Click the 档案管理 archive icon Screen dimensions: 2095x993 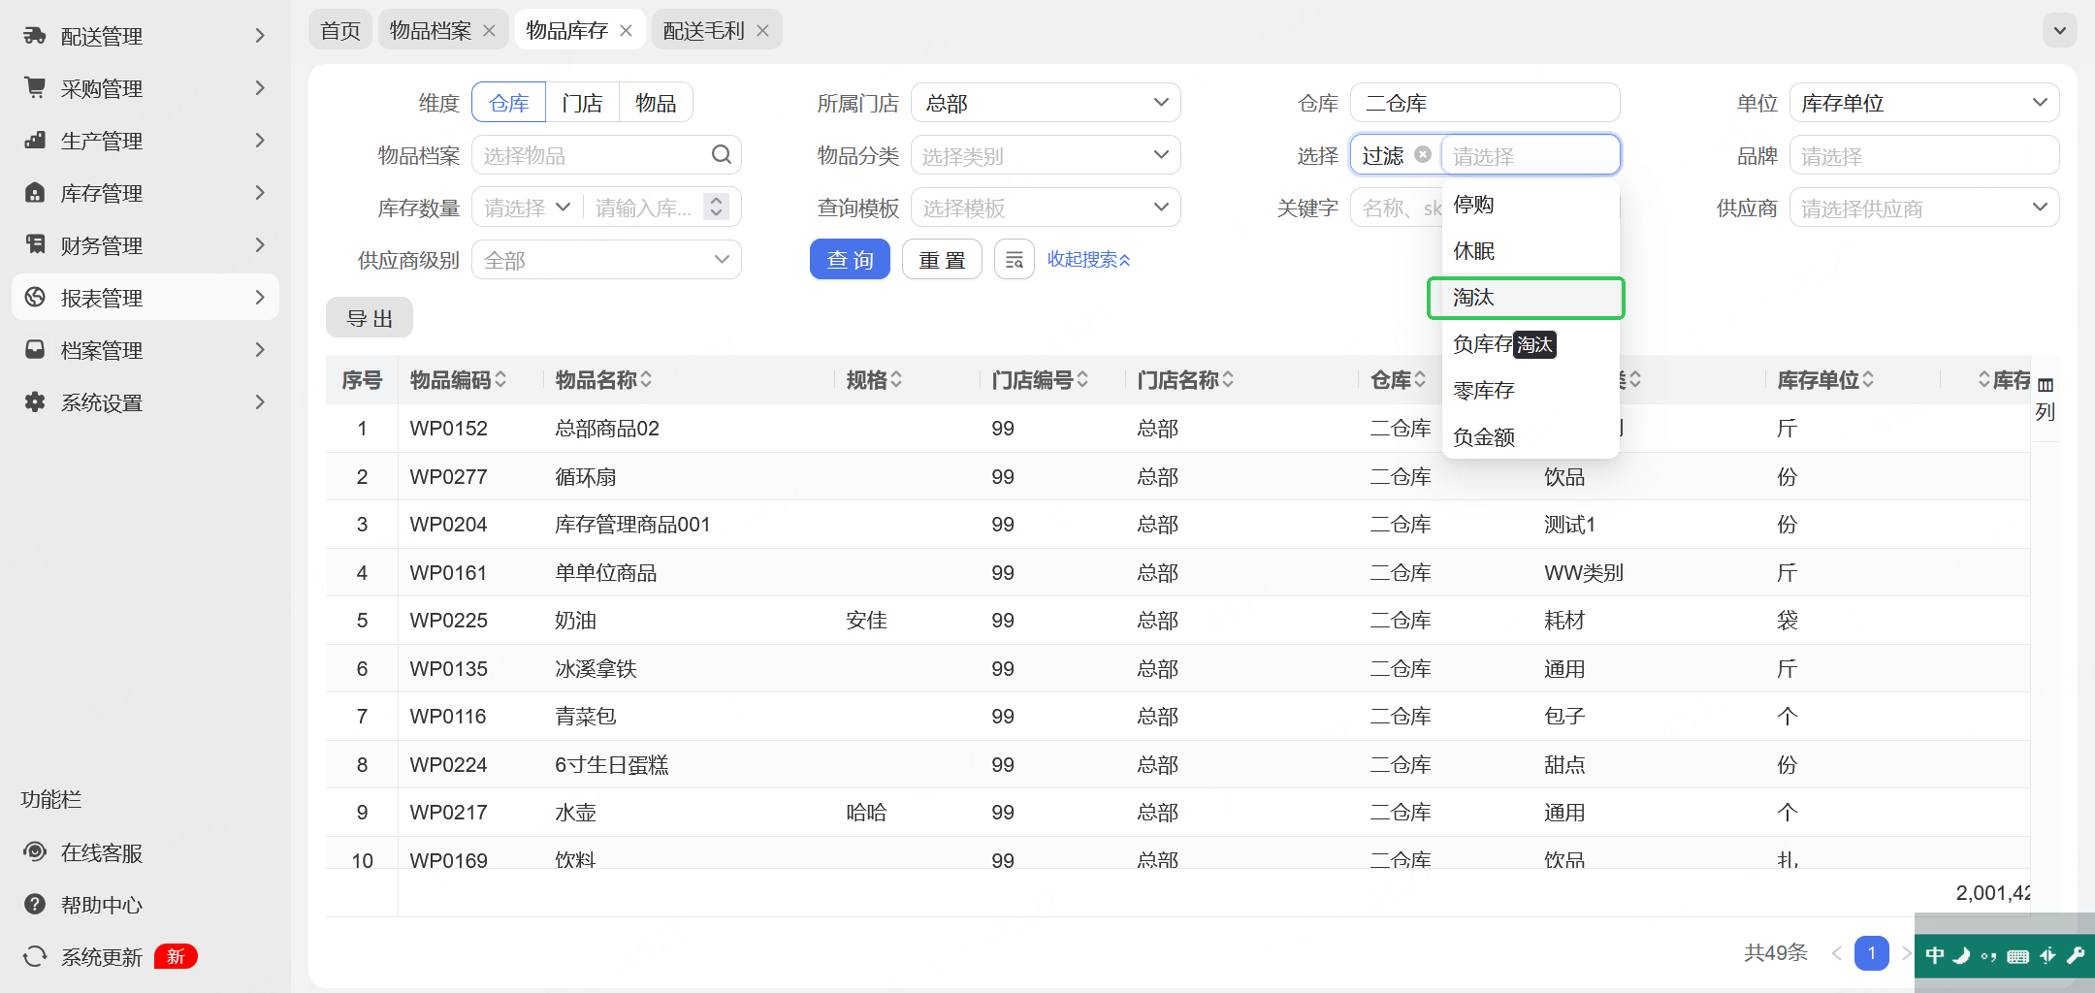[35, 350]
